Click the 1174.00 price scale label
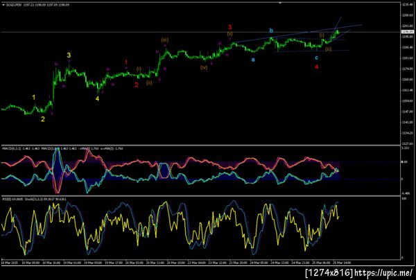This screenshot has height=280, width=416. (407, 69)
